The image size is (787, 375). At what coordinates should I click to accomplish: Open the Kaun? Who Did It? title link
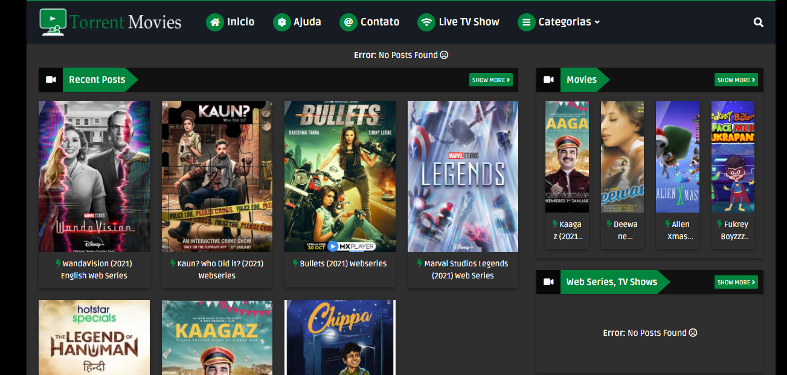pyautogui.click(x=217, y=269)
